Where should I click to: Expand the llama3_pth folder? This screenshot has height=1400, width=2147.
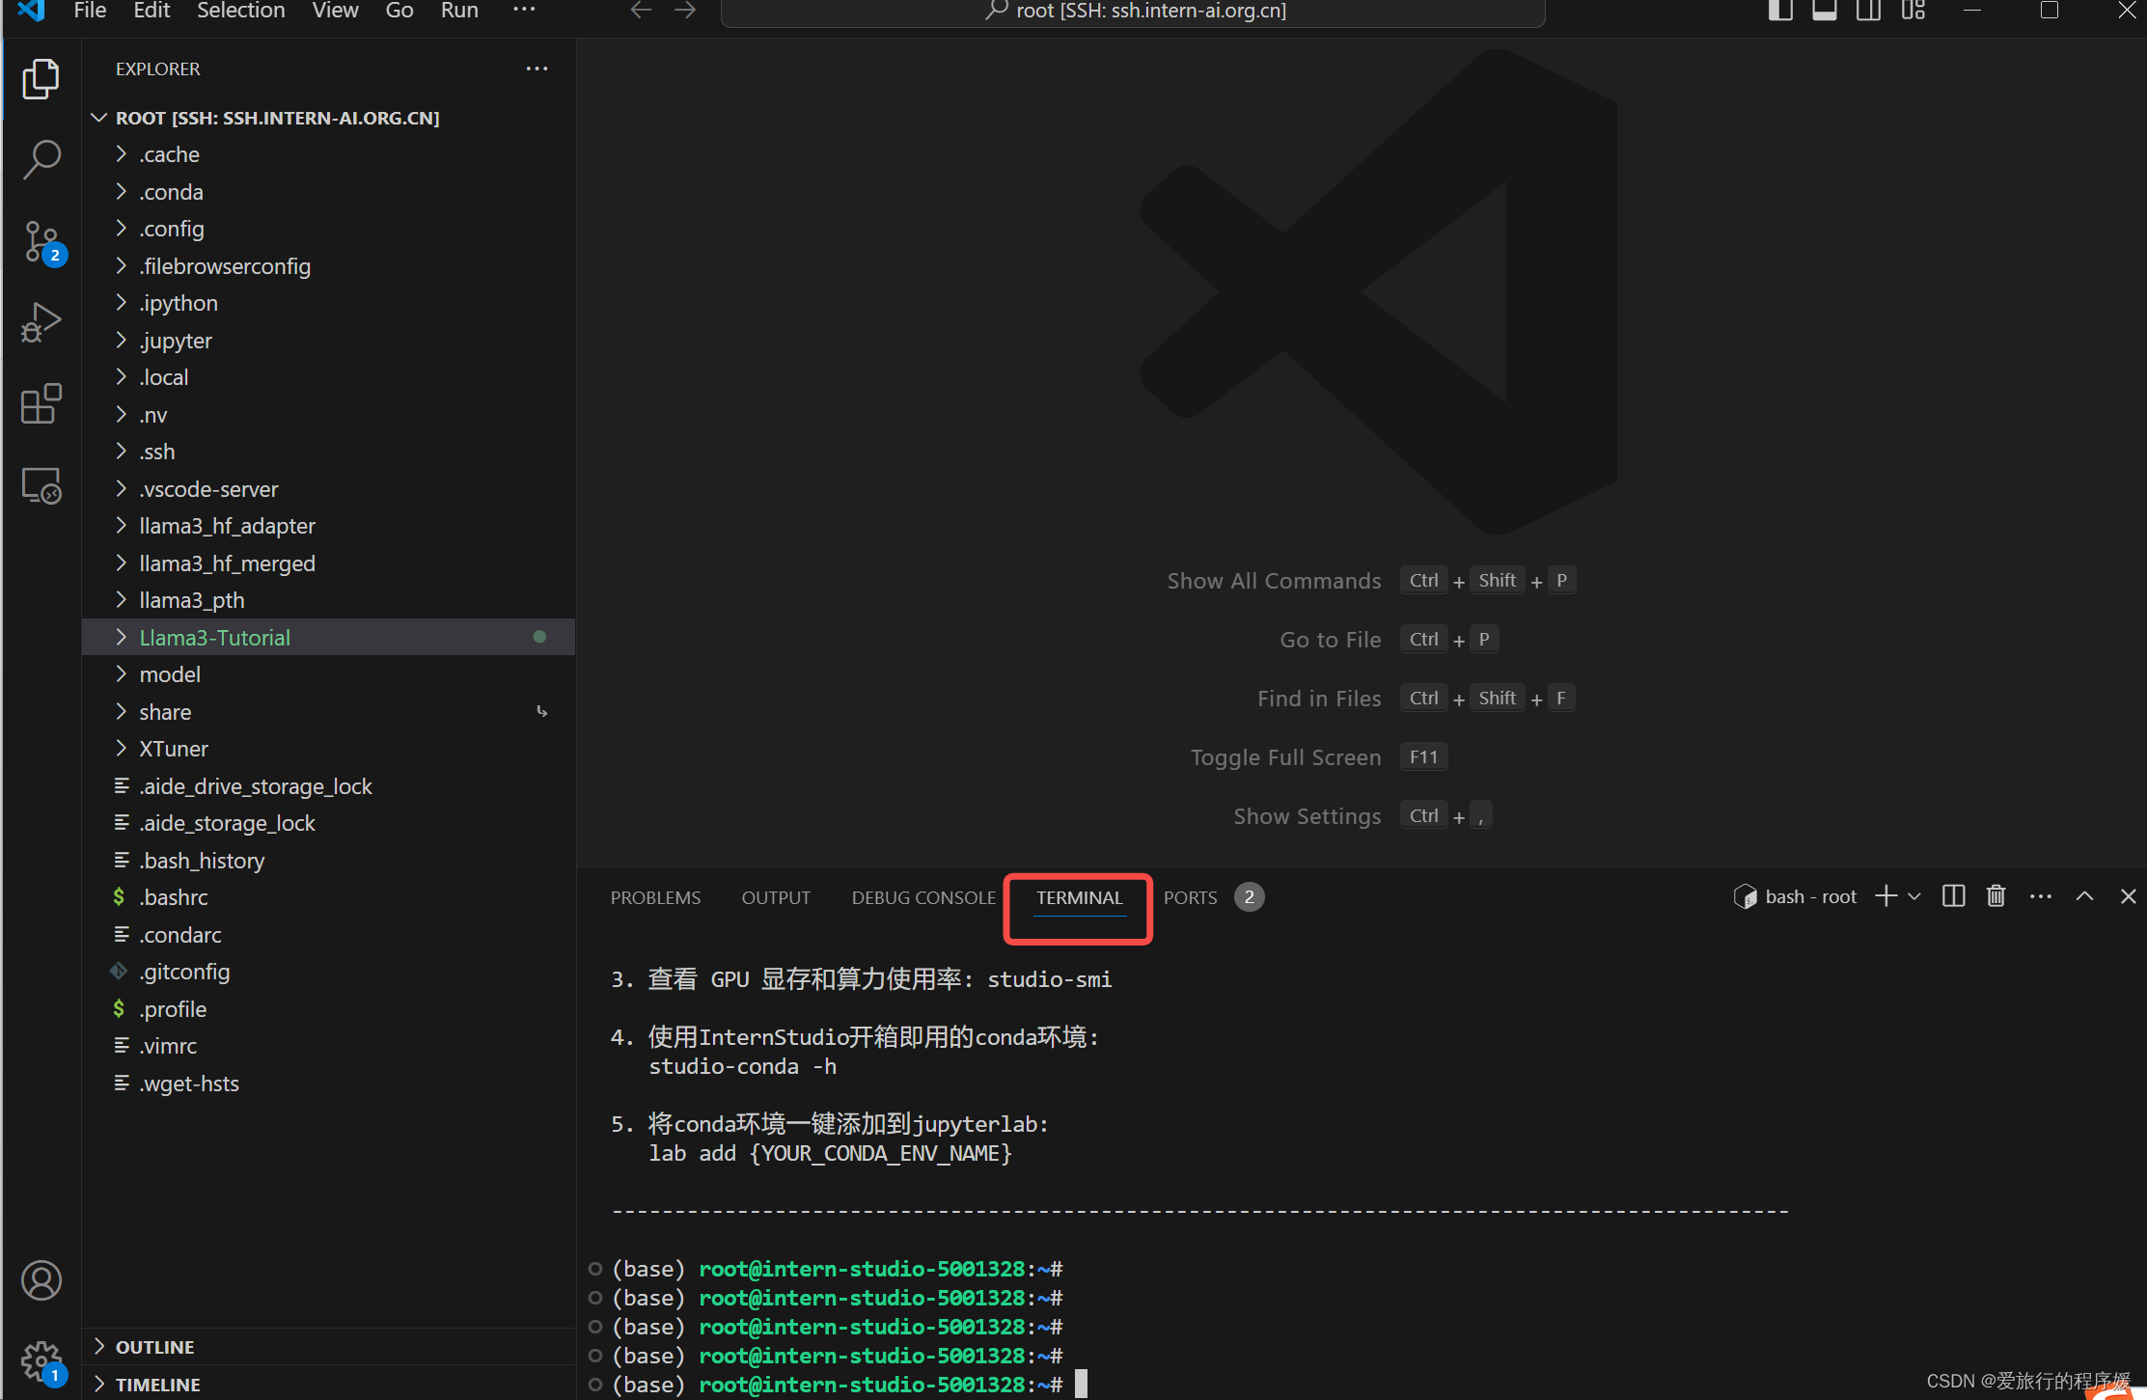click(x=328, y=600)
